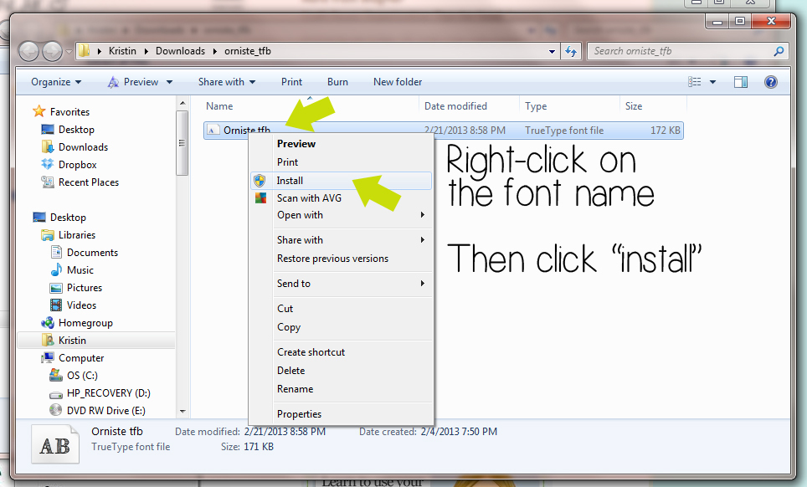The image size is (807, 487).
Task: Open the Open with submenu
Action: 341,215
